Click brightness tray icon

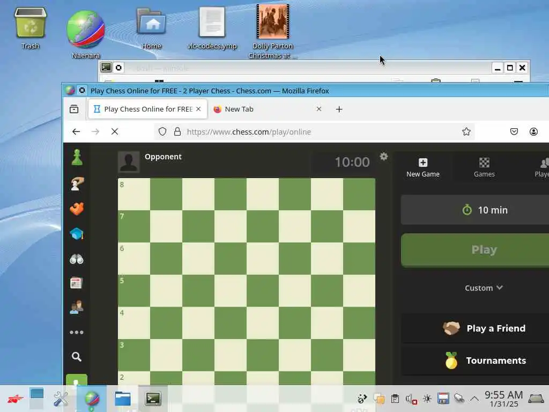click(x=427, y=399)
